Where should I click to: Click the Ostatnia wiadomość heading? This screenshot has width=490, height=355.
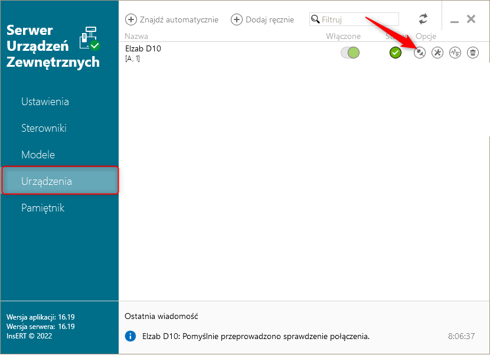pos(161,316)
